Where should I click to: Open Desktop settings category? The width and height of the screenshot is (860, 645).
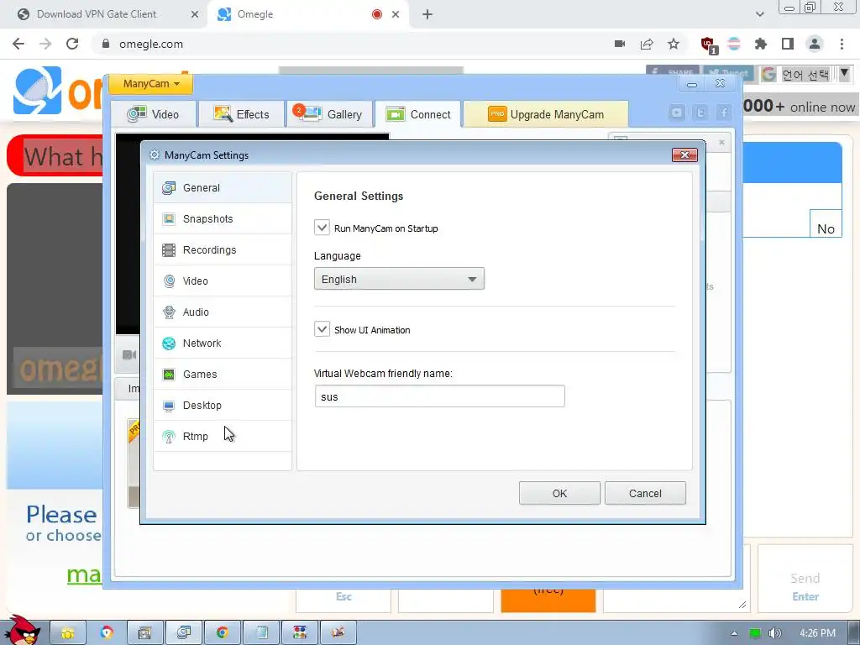point(222,406)
